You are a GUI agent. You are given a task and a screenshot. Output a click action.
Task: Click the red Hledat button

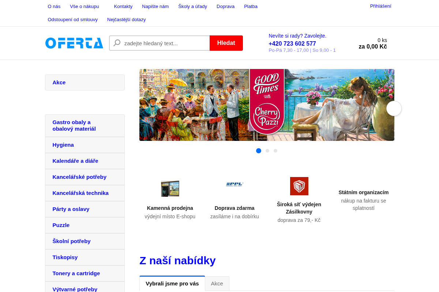(226, 43)
